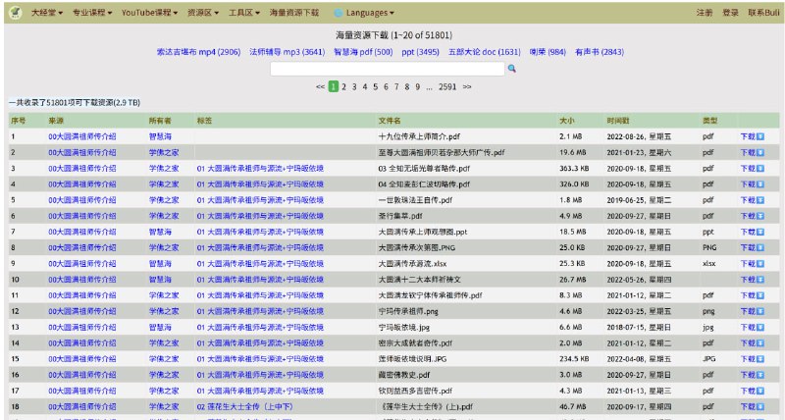
Task: Download 钦则益西多吉密传.pdf
Action: tap(752, 391)
